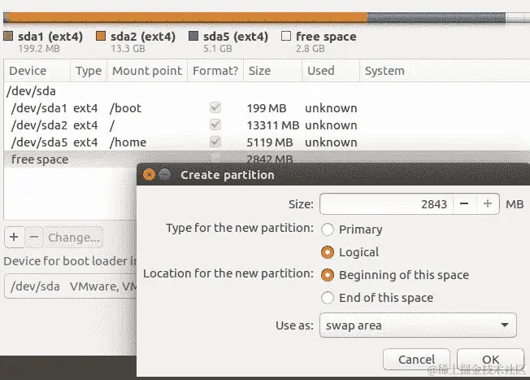Confirm partition with OK button
Image resolution: width=530 pixels, height=380 pixels.
[x=490, y=360]
